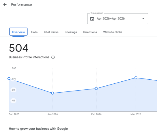Select the Mar 2026 chart data point

(136, 78)
